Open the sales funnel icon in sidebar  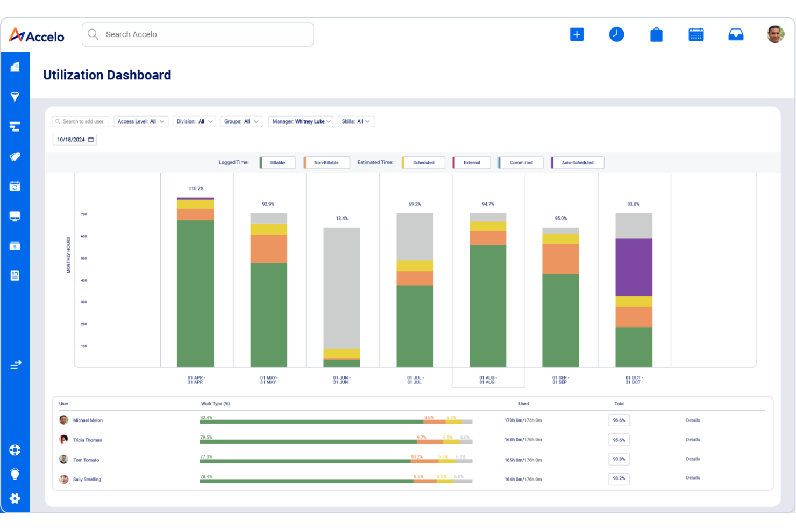15,97
